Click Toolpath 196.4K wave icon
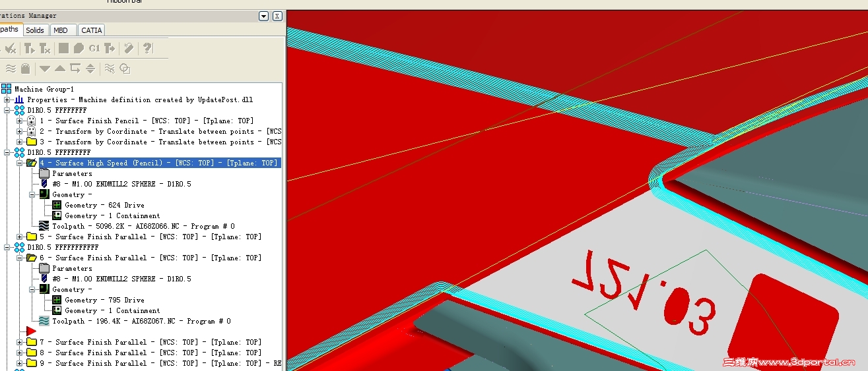Screen dimensions: 868x371 [x=44, y=321]
